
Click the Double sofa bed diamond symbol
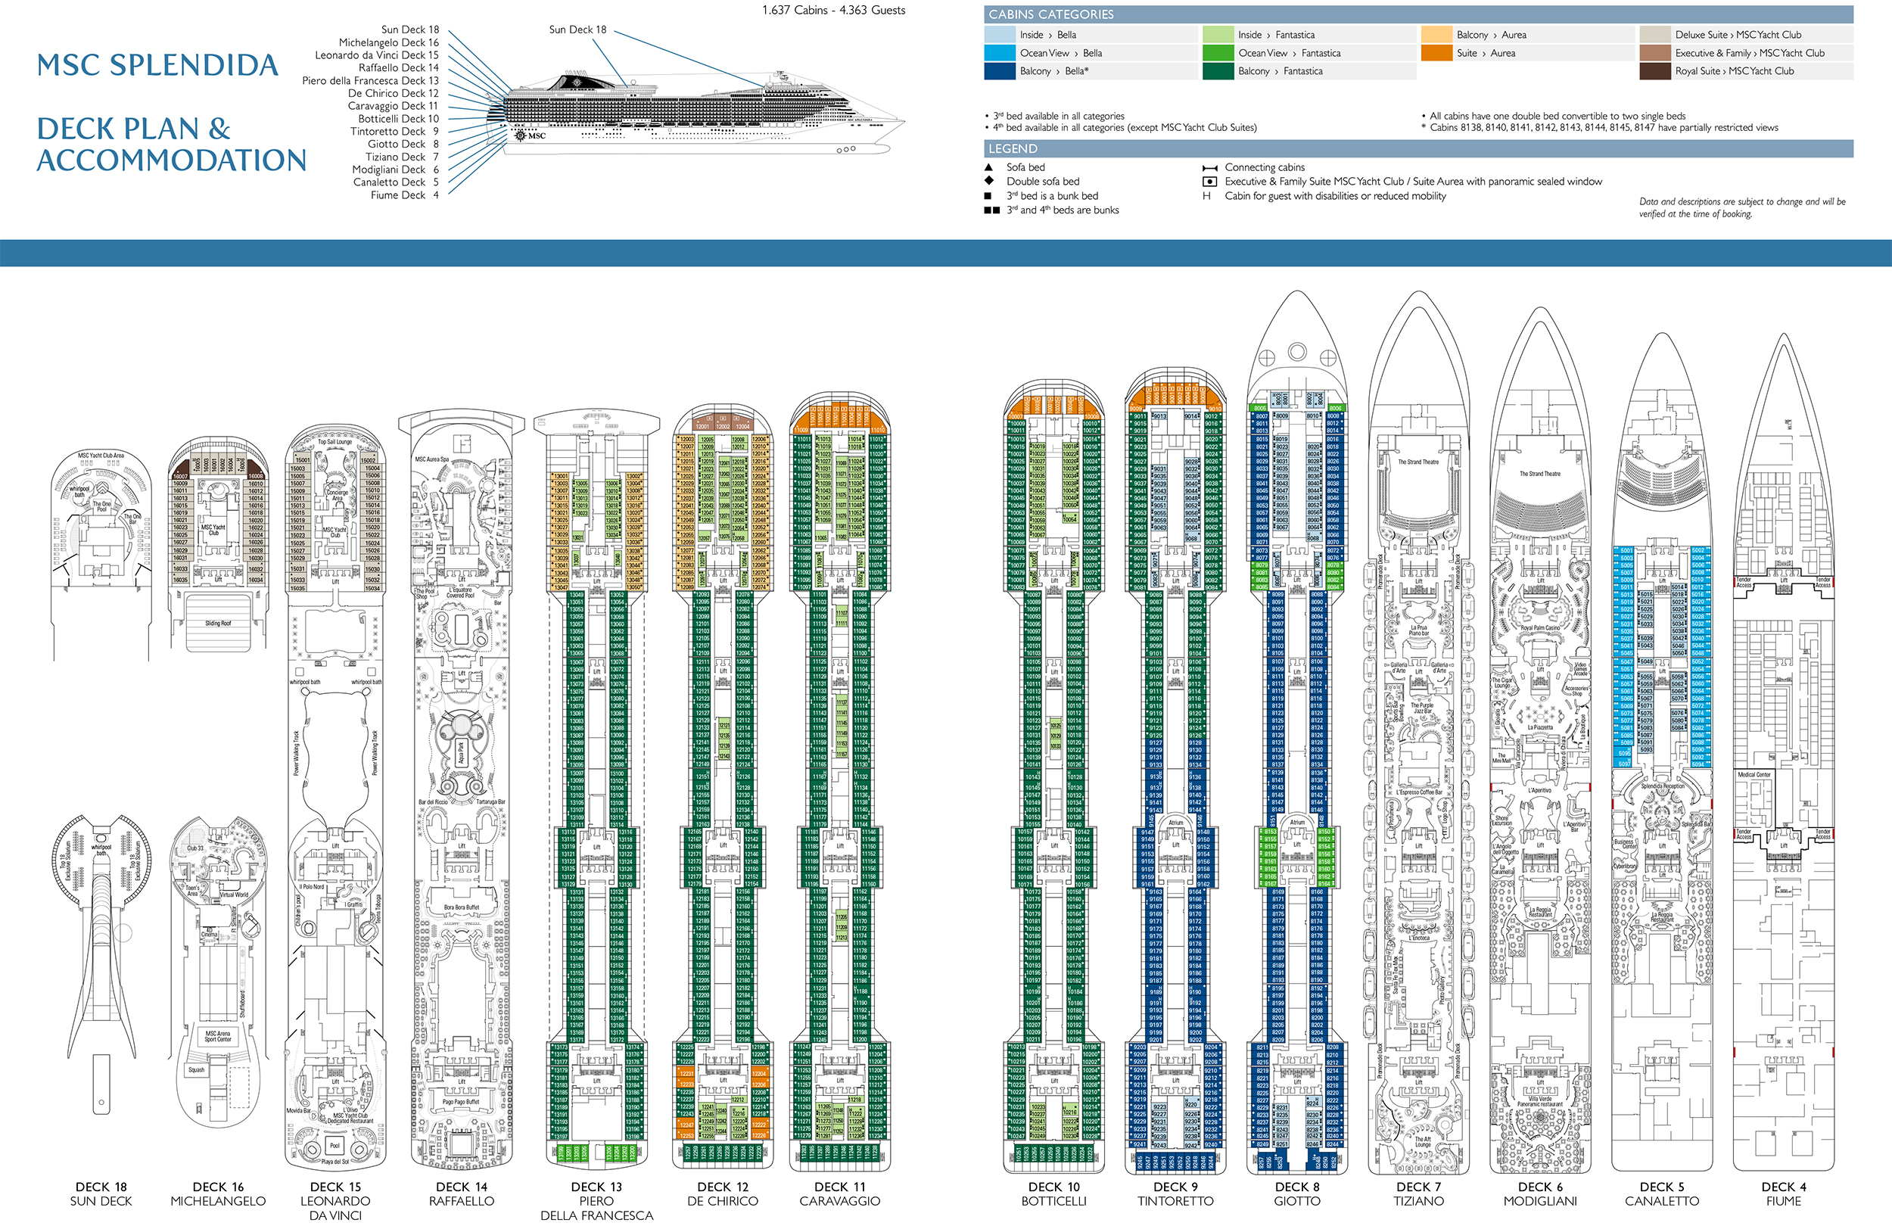(988, 180)
